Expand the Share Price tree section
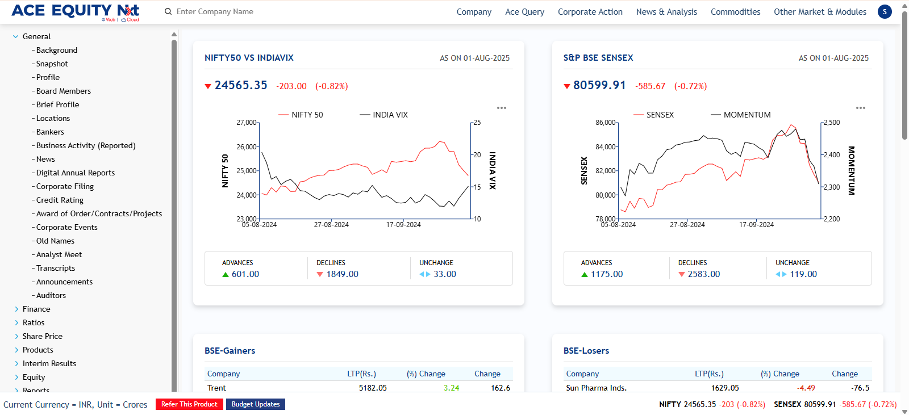Screen dimensions: 909x415 coord(16,336)
